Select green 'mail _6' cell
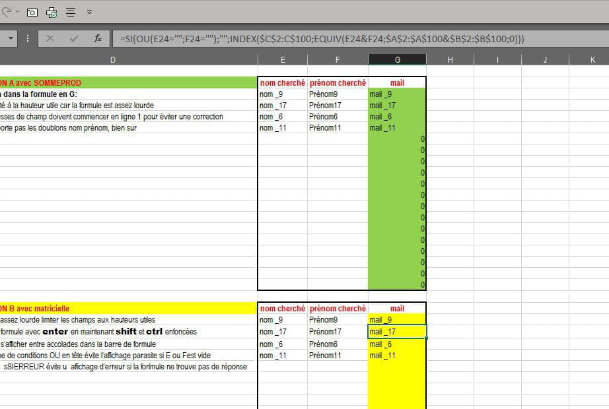The height and width of the screenshot is (409, 609). tap(397, 116)
